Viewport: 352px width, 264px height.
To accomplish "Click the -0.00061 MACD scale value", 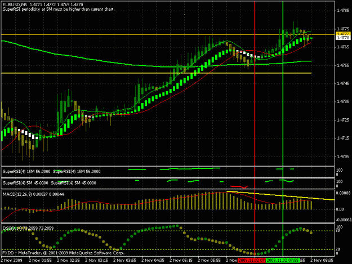I will click(343, 220).
